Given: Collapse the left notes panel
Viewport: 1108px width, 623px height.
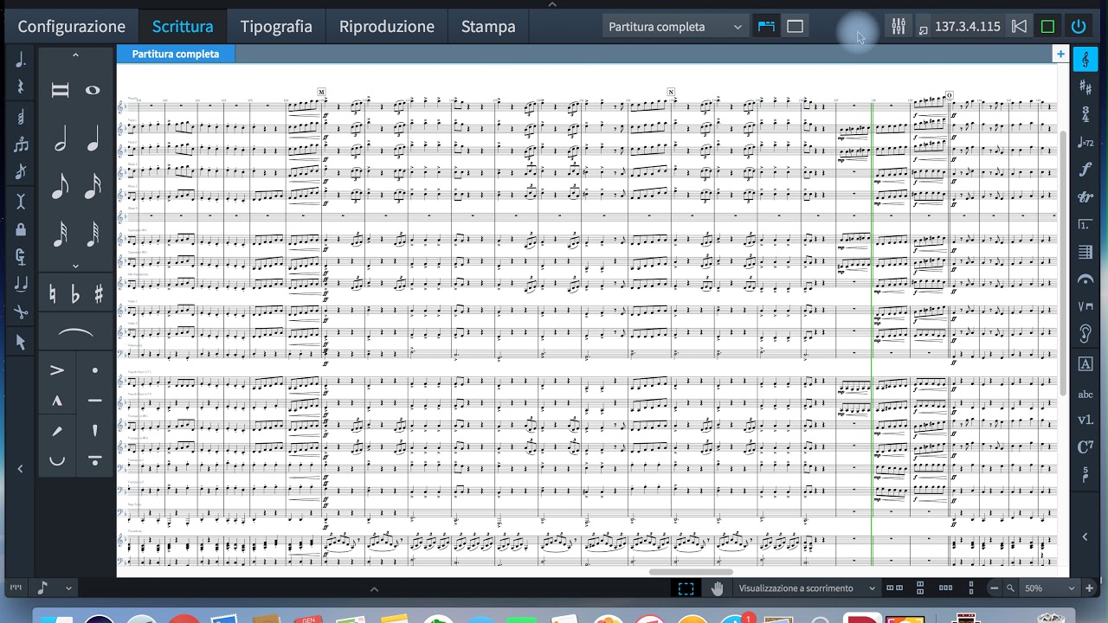Looking at the screenshot, I should point(20,469).
